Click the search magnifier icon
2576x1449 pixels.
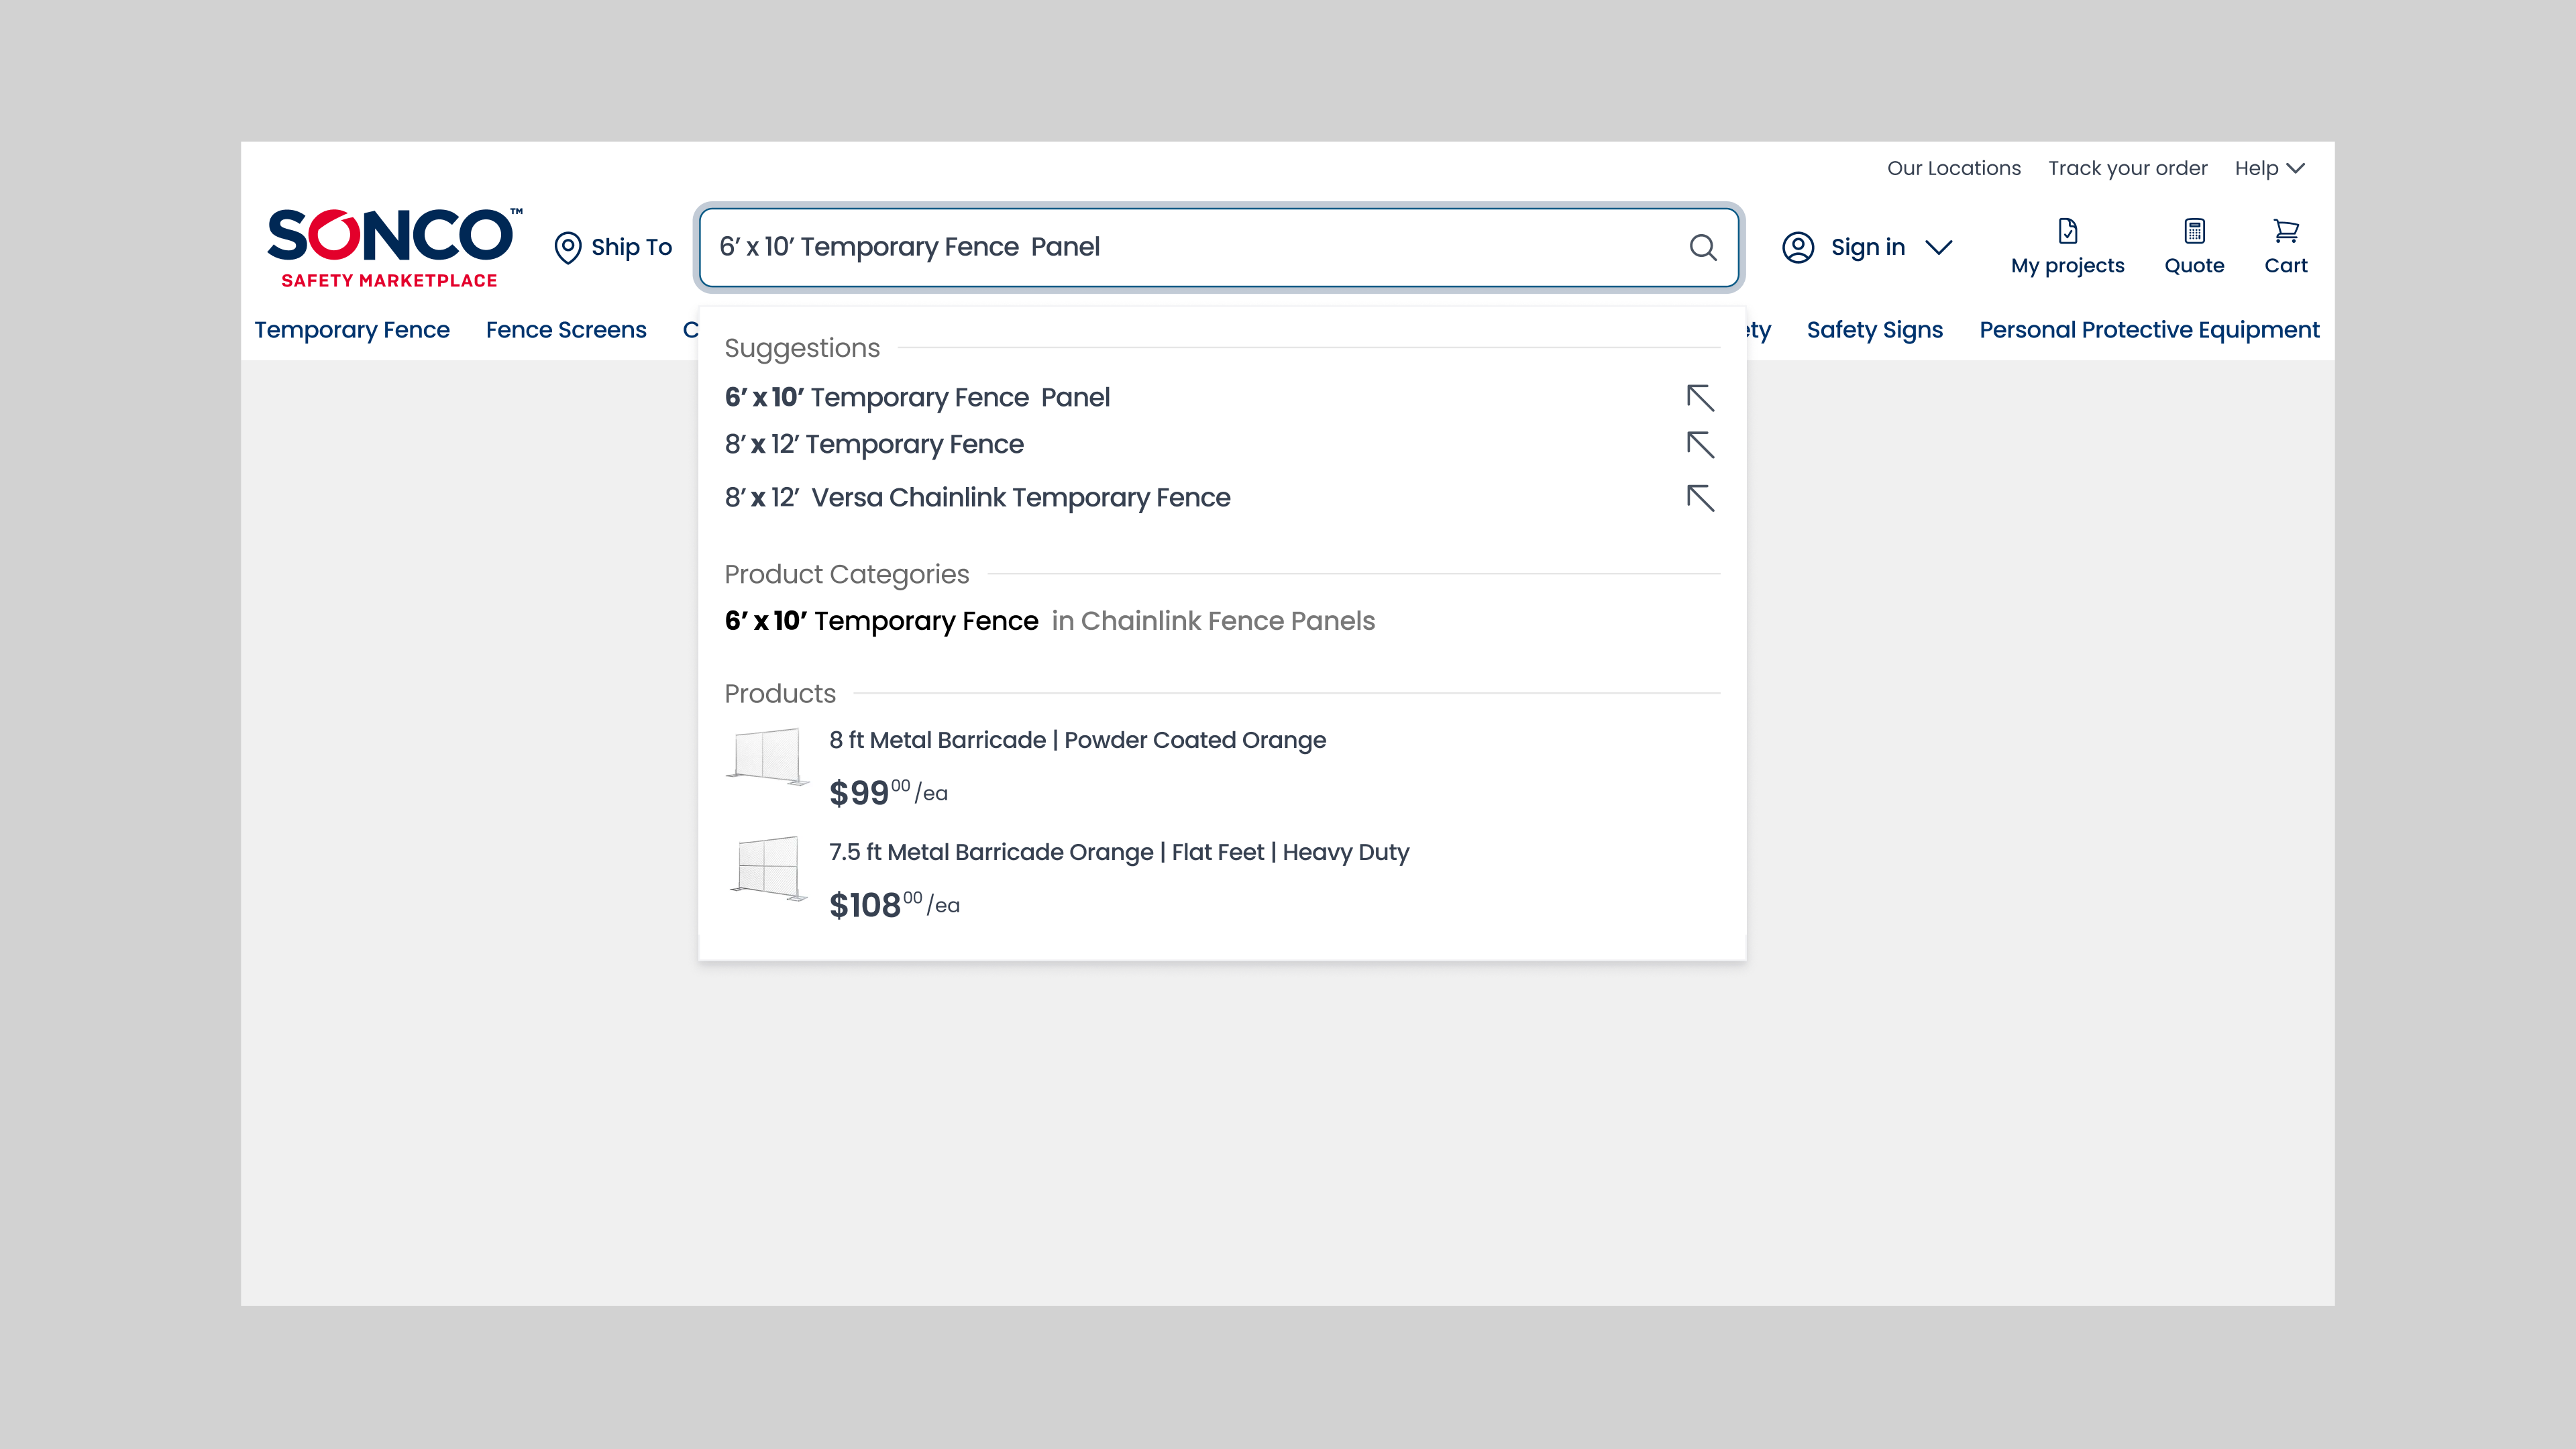pos(1703,247)
